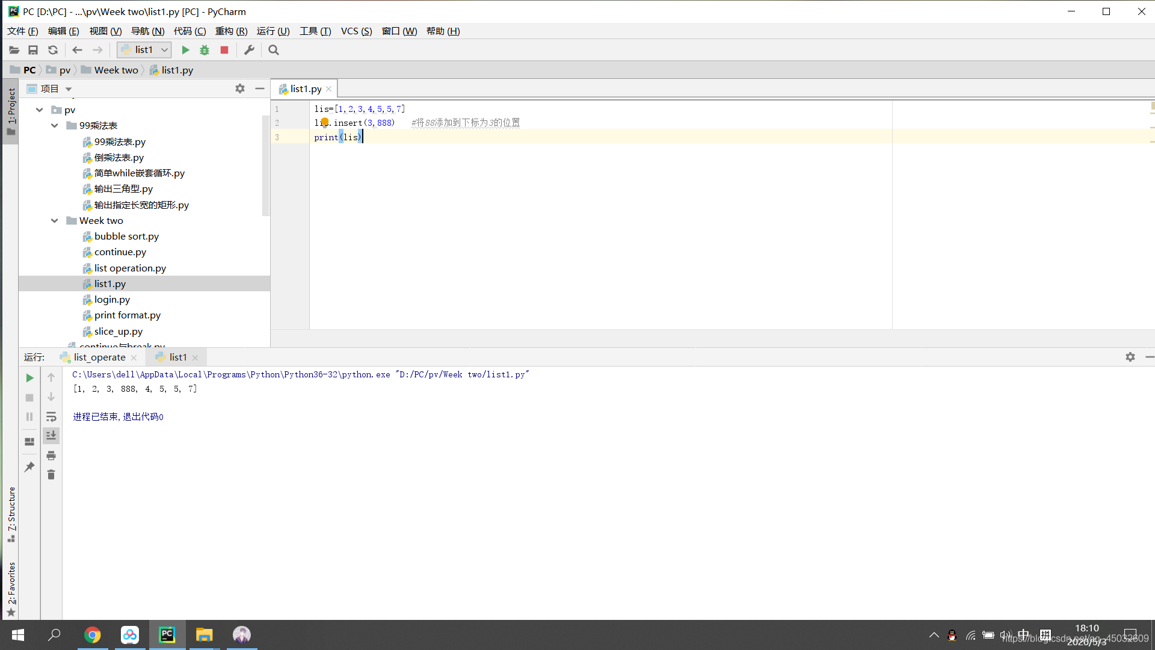Select the list1.py editor tab
1155x650 pixels.
(306, 88)
